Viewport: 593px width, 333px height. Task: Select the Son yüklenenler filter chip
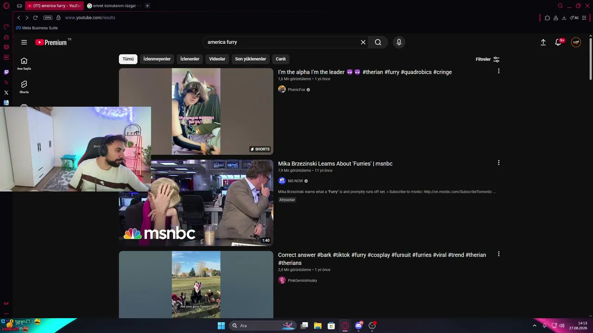(x=251, y=59)
